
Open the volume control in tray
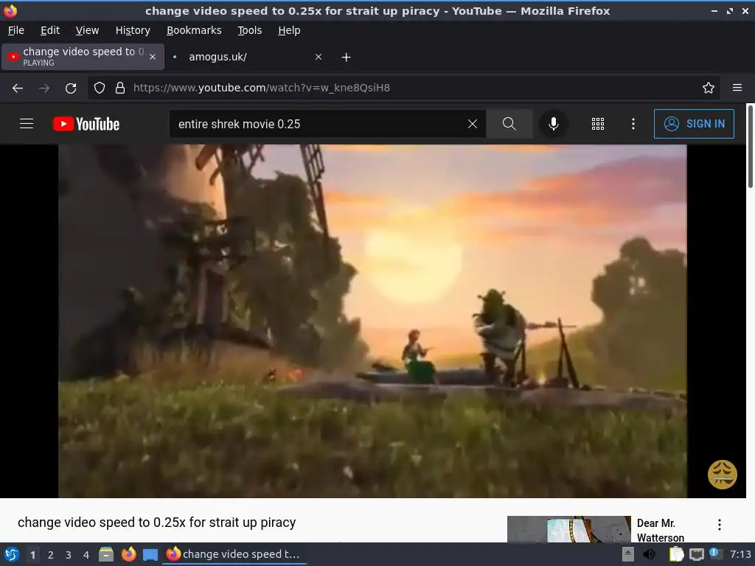click(x=649, y=554)
